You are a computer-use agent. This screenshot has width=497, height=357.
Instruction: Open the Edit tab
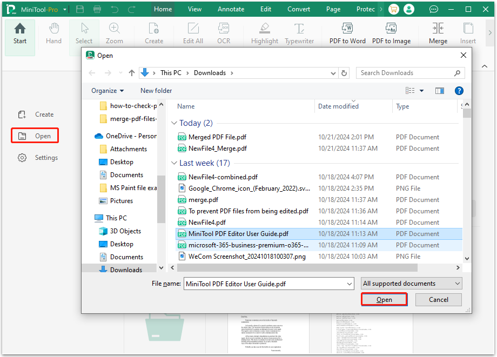point(266,9)
